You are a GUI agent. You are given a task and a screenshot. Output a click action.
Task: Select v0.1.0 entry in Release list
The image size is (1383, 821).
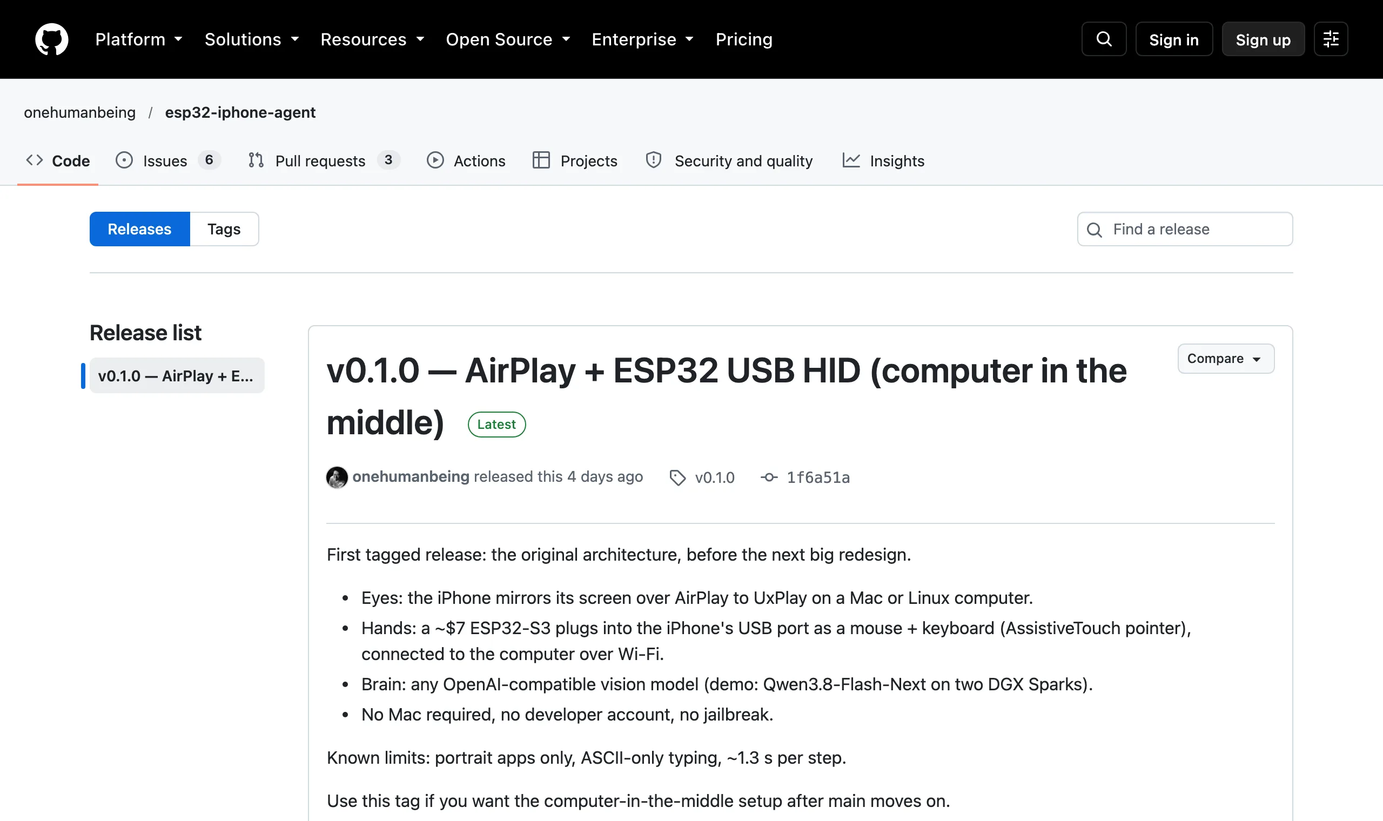click(x=177, y=375)
